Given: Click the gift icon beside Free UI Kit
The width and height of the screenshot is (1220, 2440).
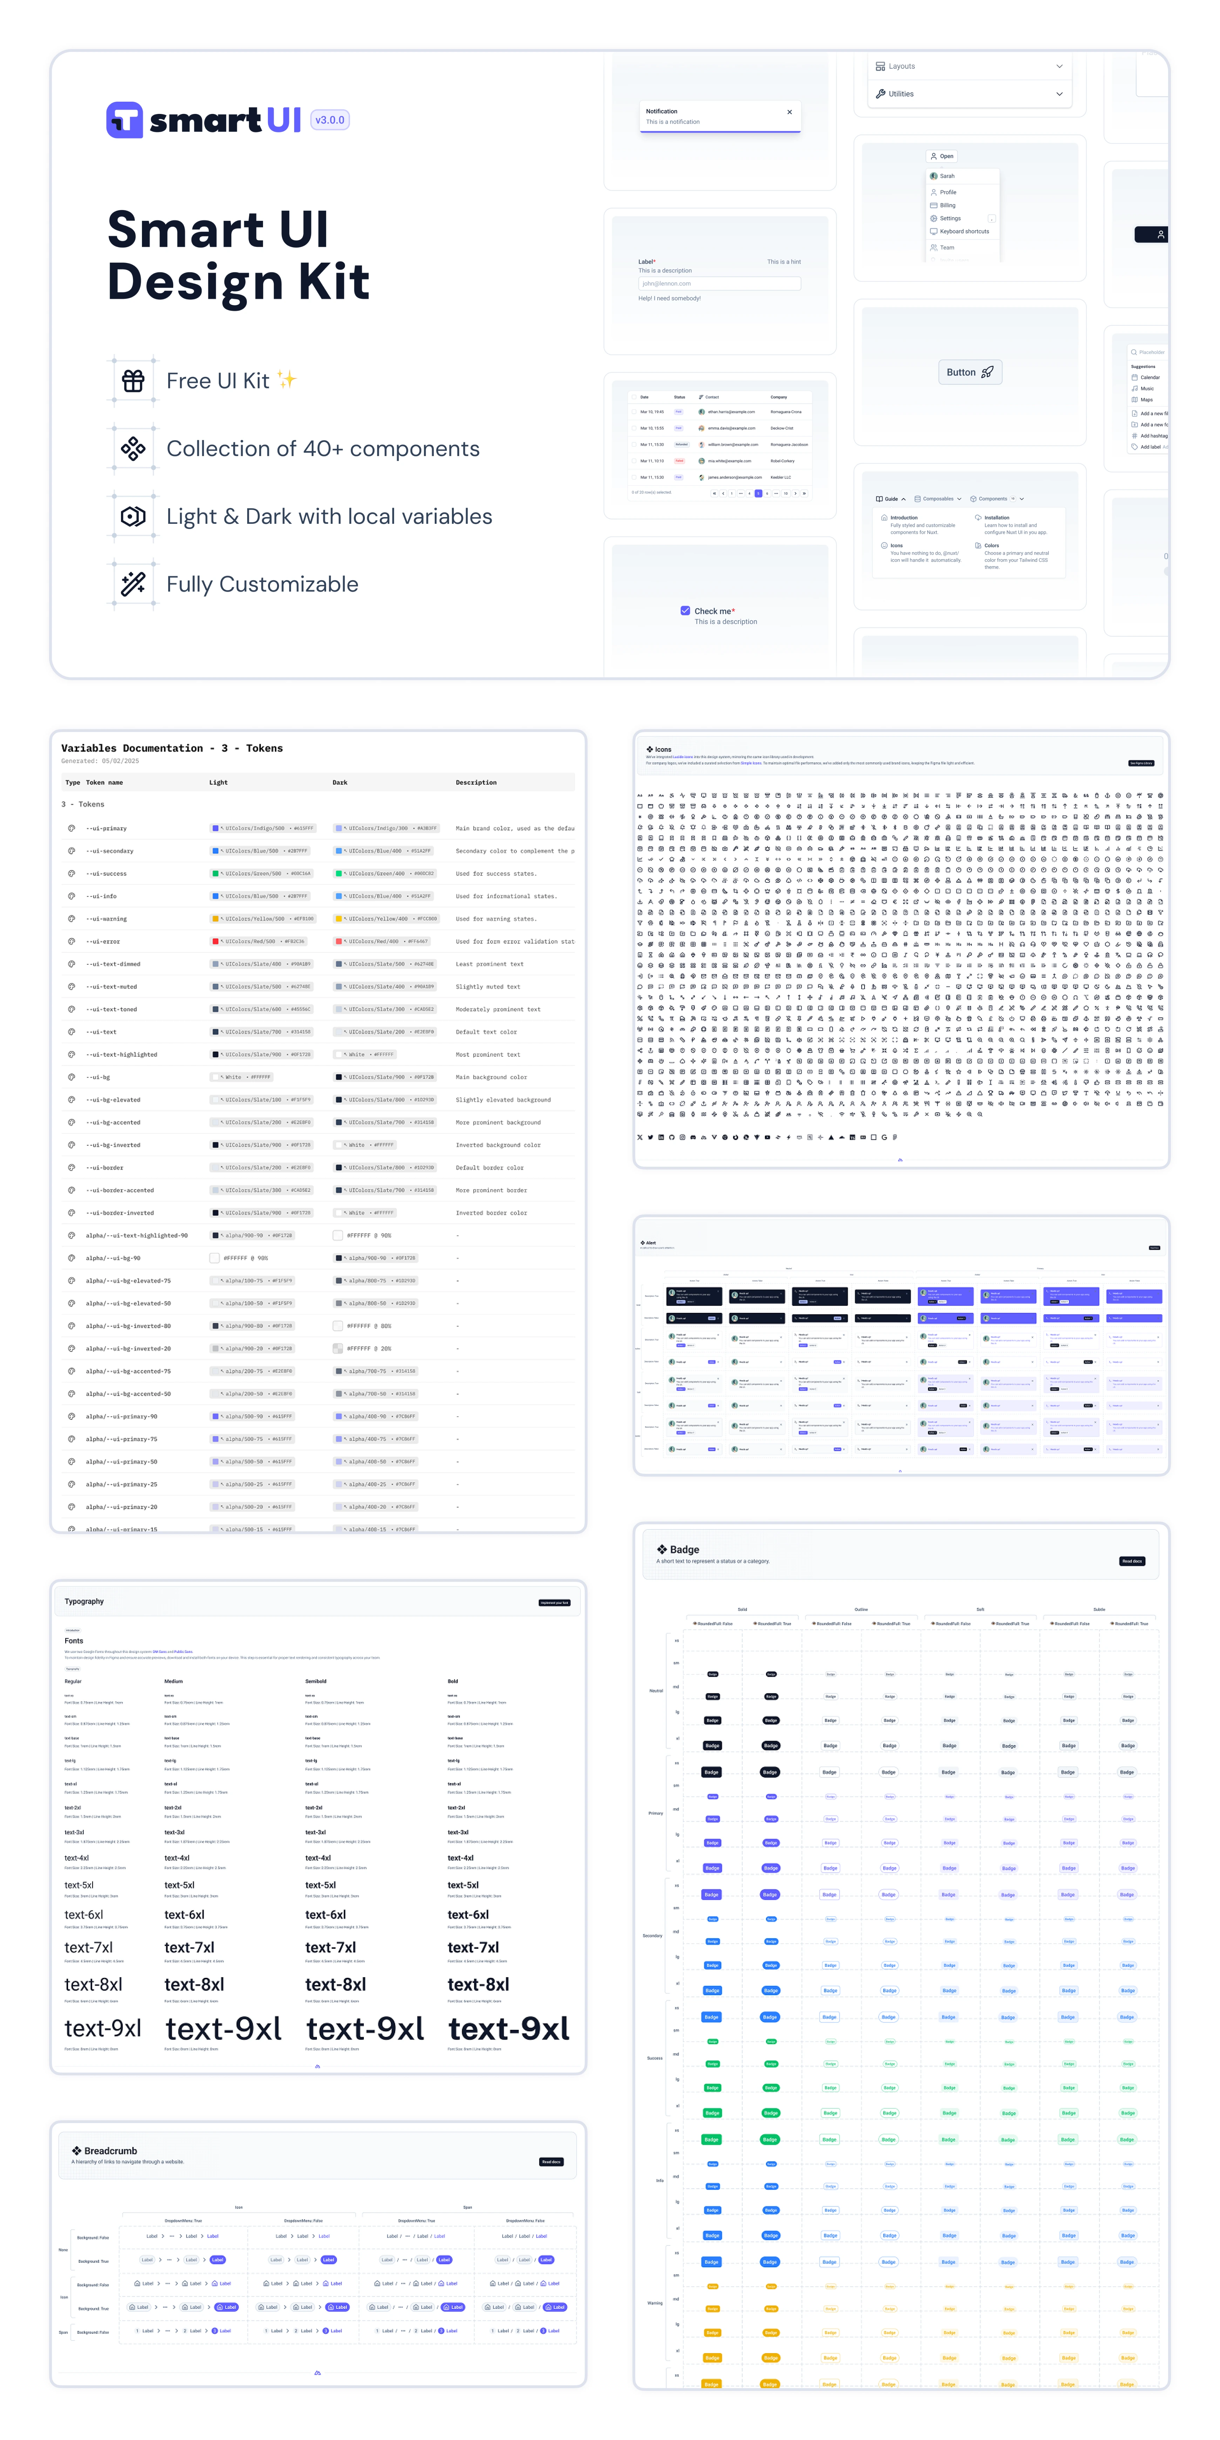Looking at the screenshot, I should point(134,381).
